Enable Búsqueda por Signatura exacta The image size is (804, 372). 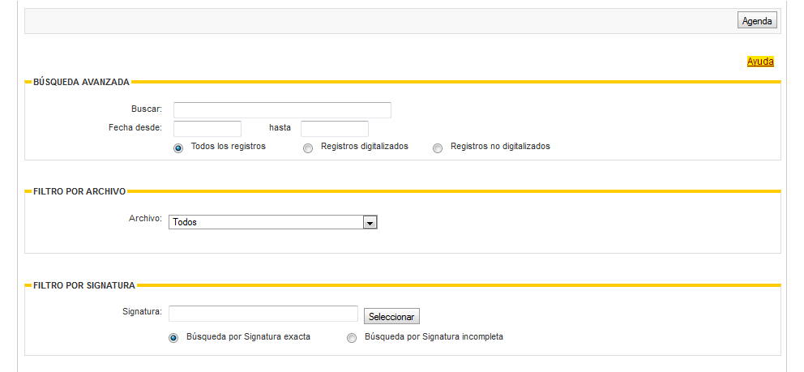[x=173, y=338]
